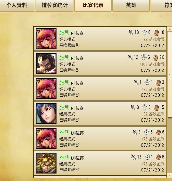Open the 个人资料 tab
The image size is (172, 181).
(17, 6)
